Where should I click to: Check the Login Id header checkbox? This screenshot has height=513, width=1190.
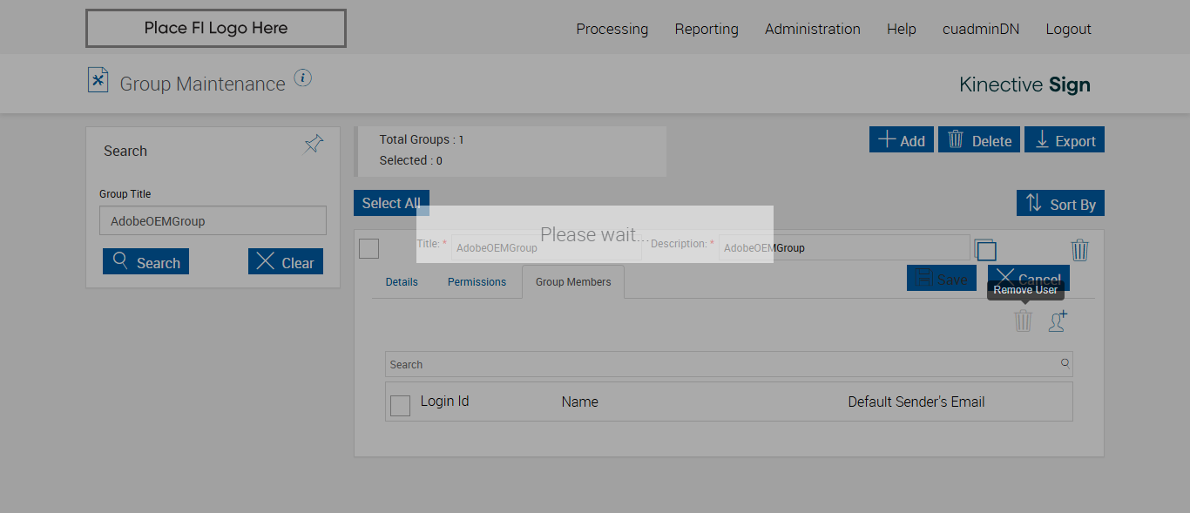coord(400,405)
